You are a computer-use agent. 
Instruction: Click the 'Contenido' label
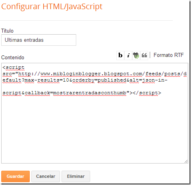click(x=13, y=57)
